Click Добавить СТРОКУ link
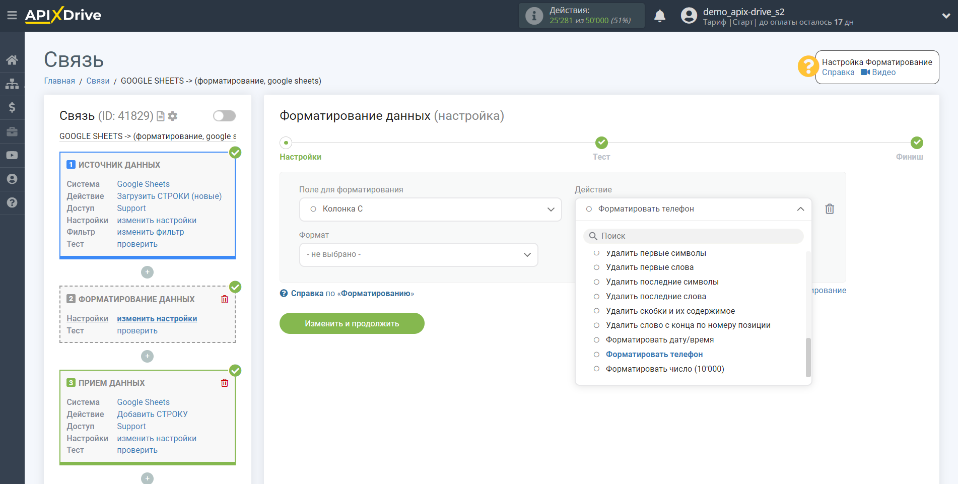This screenshot has width=958, height=484. point(152,414)
